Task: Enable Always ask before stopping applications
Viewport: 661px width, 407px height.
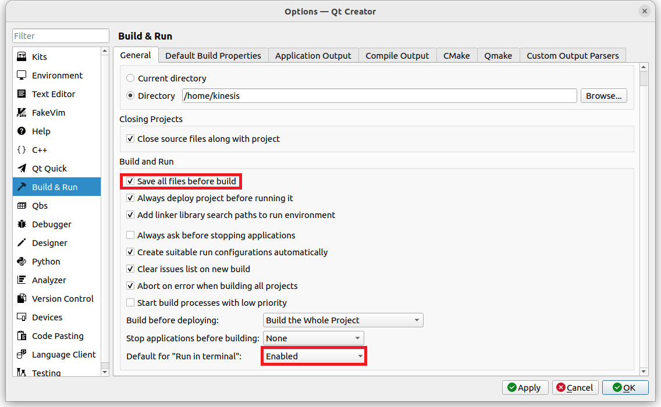Action: click(x=130, y=235)
